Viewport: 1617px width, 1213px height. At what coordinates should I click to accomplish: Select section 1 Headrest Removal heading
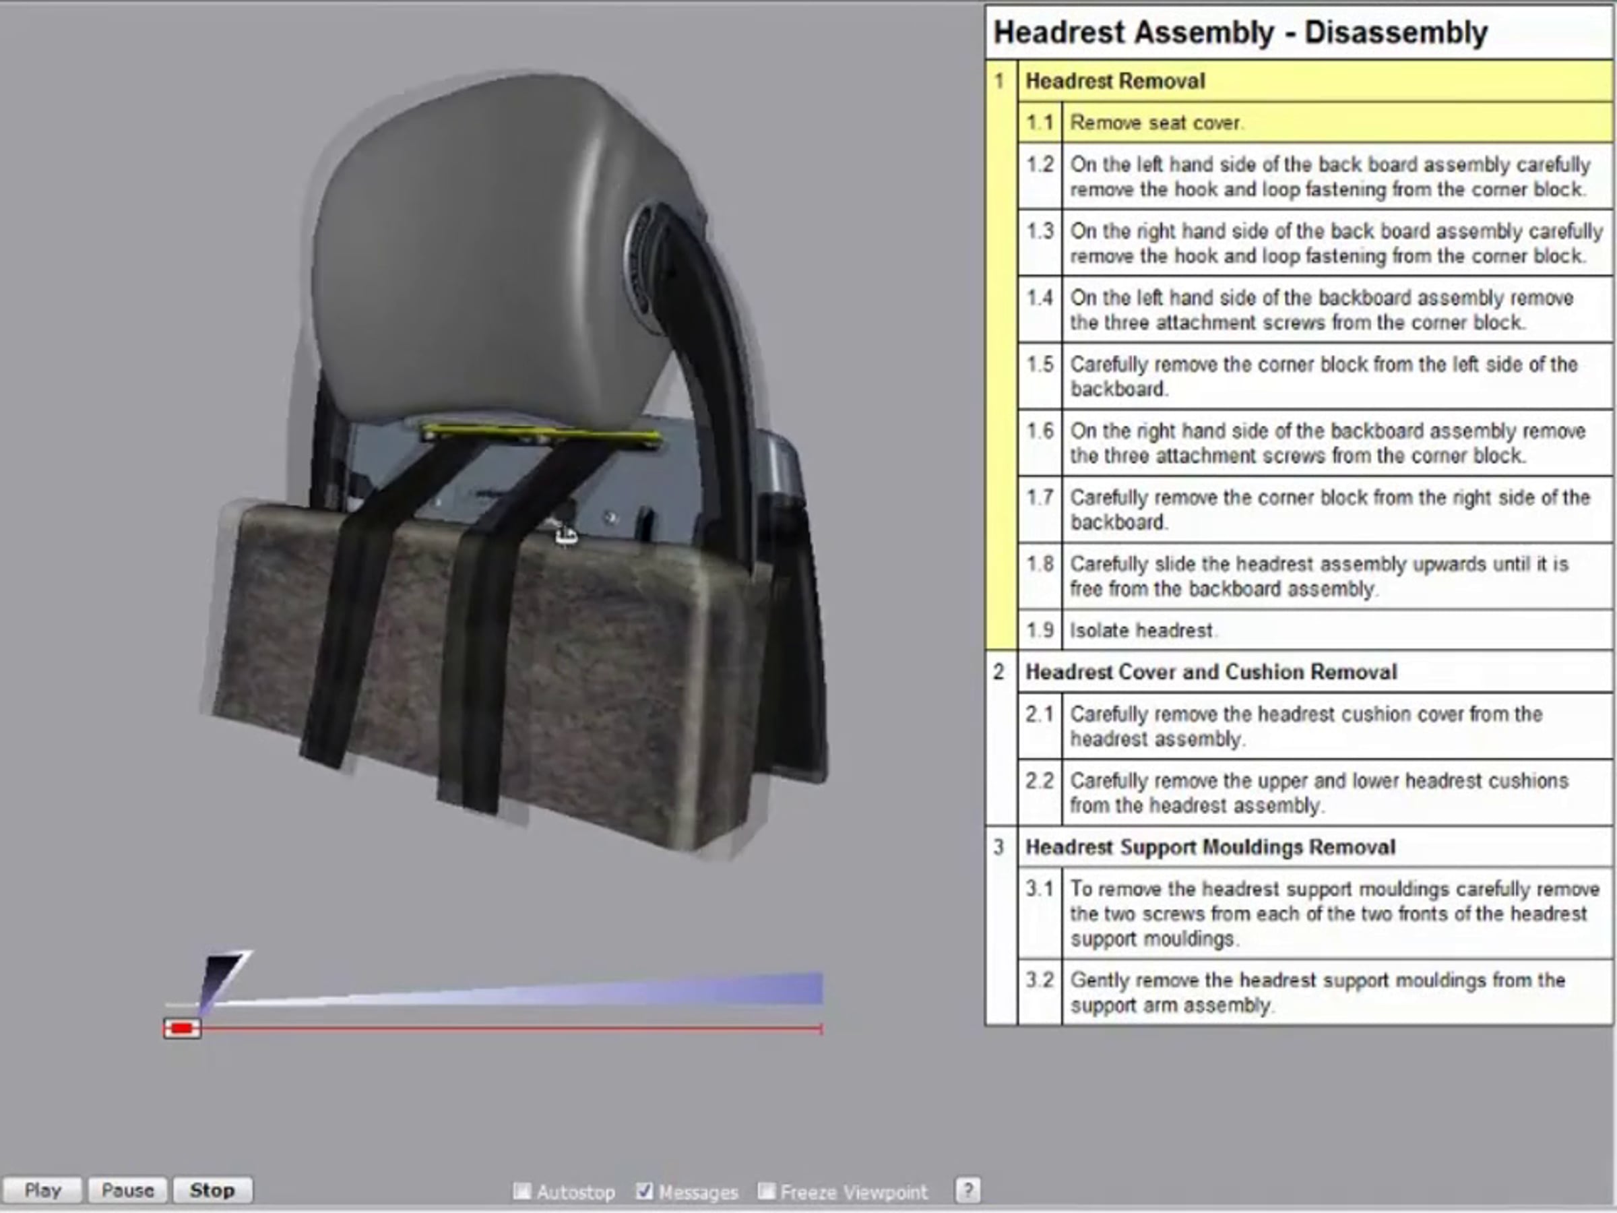(x=1115, y=81)
